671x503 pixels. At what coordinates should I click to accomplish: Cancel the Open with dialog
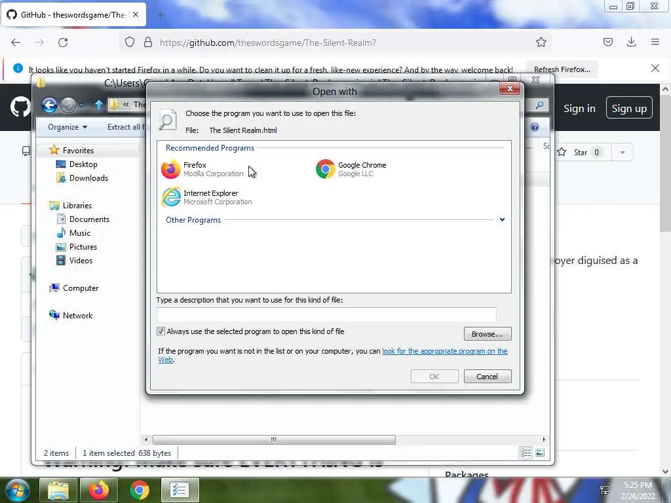click(x=488, y=377)
